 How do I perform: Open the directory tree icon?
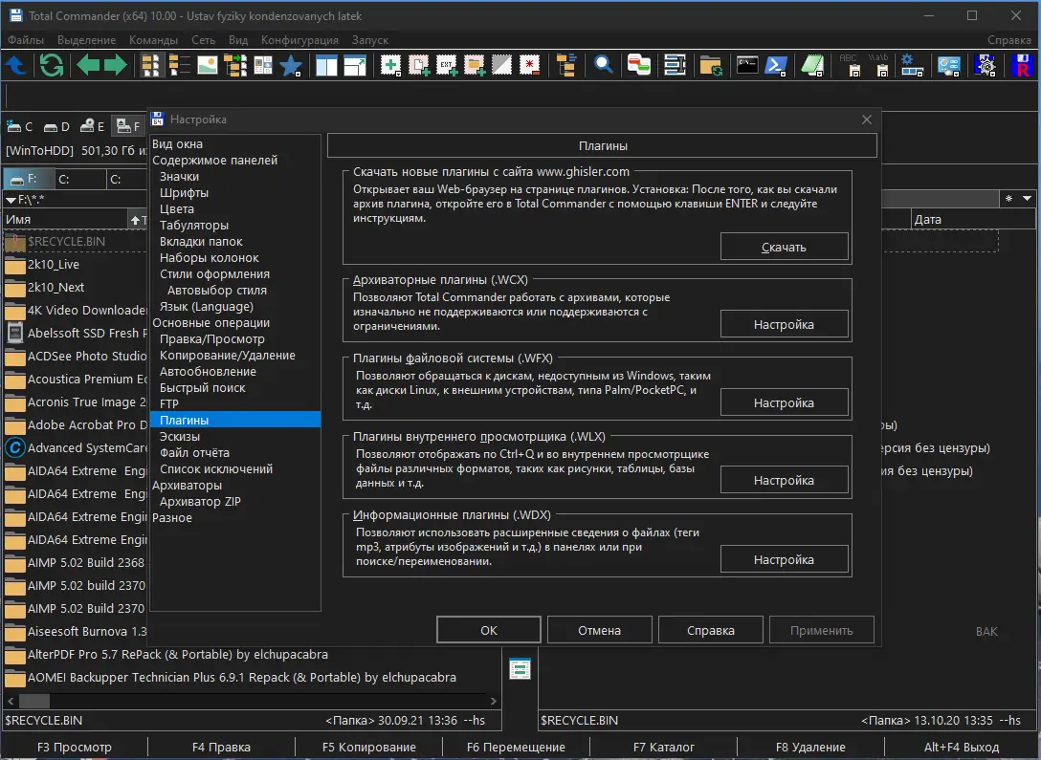566,65
